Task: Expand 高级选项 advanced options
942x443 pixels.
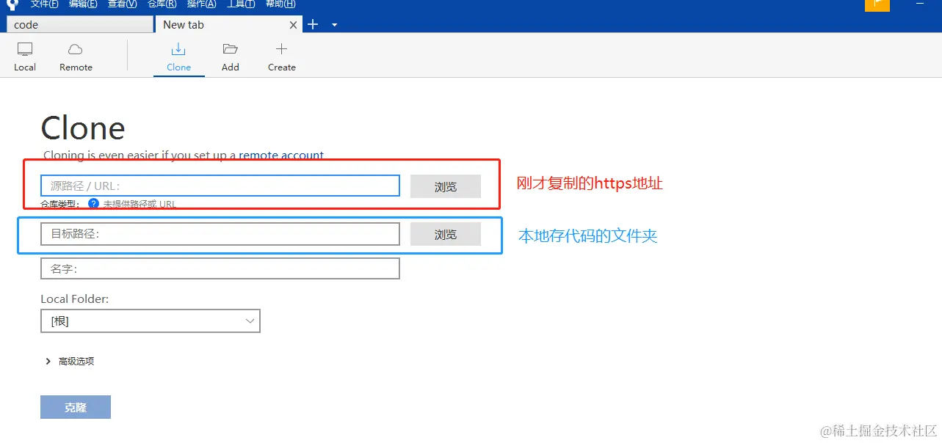Action: tap(70, 362)
